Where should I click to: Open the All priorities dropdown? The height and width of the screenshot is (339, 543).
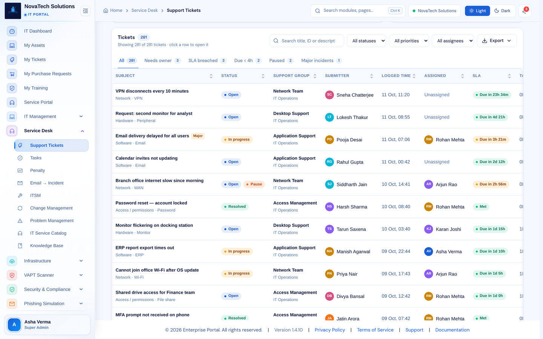click(x=409, y=41)
